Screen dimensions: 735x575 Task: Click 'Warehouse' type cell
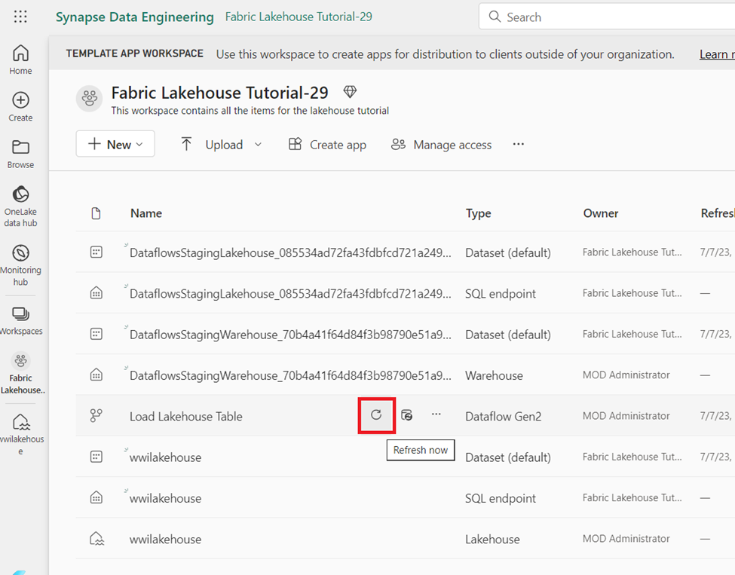pyautogui.click(x=494, y=375)
